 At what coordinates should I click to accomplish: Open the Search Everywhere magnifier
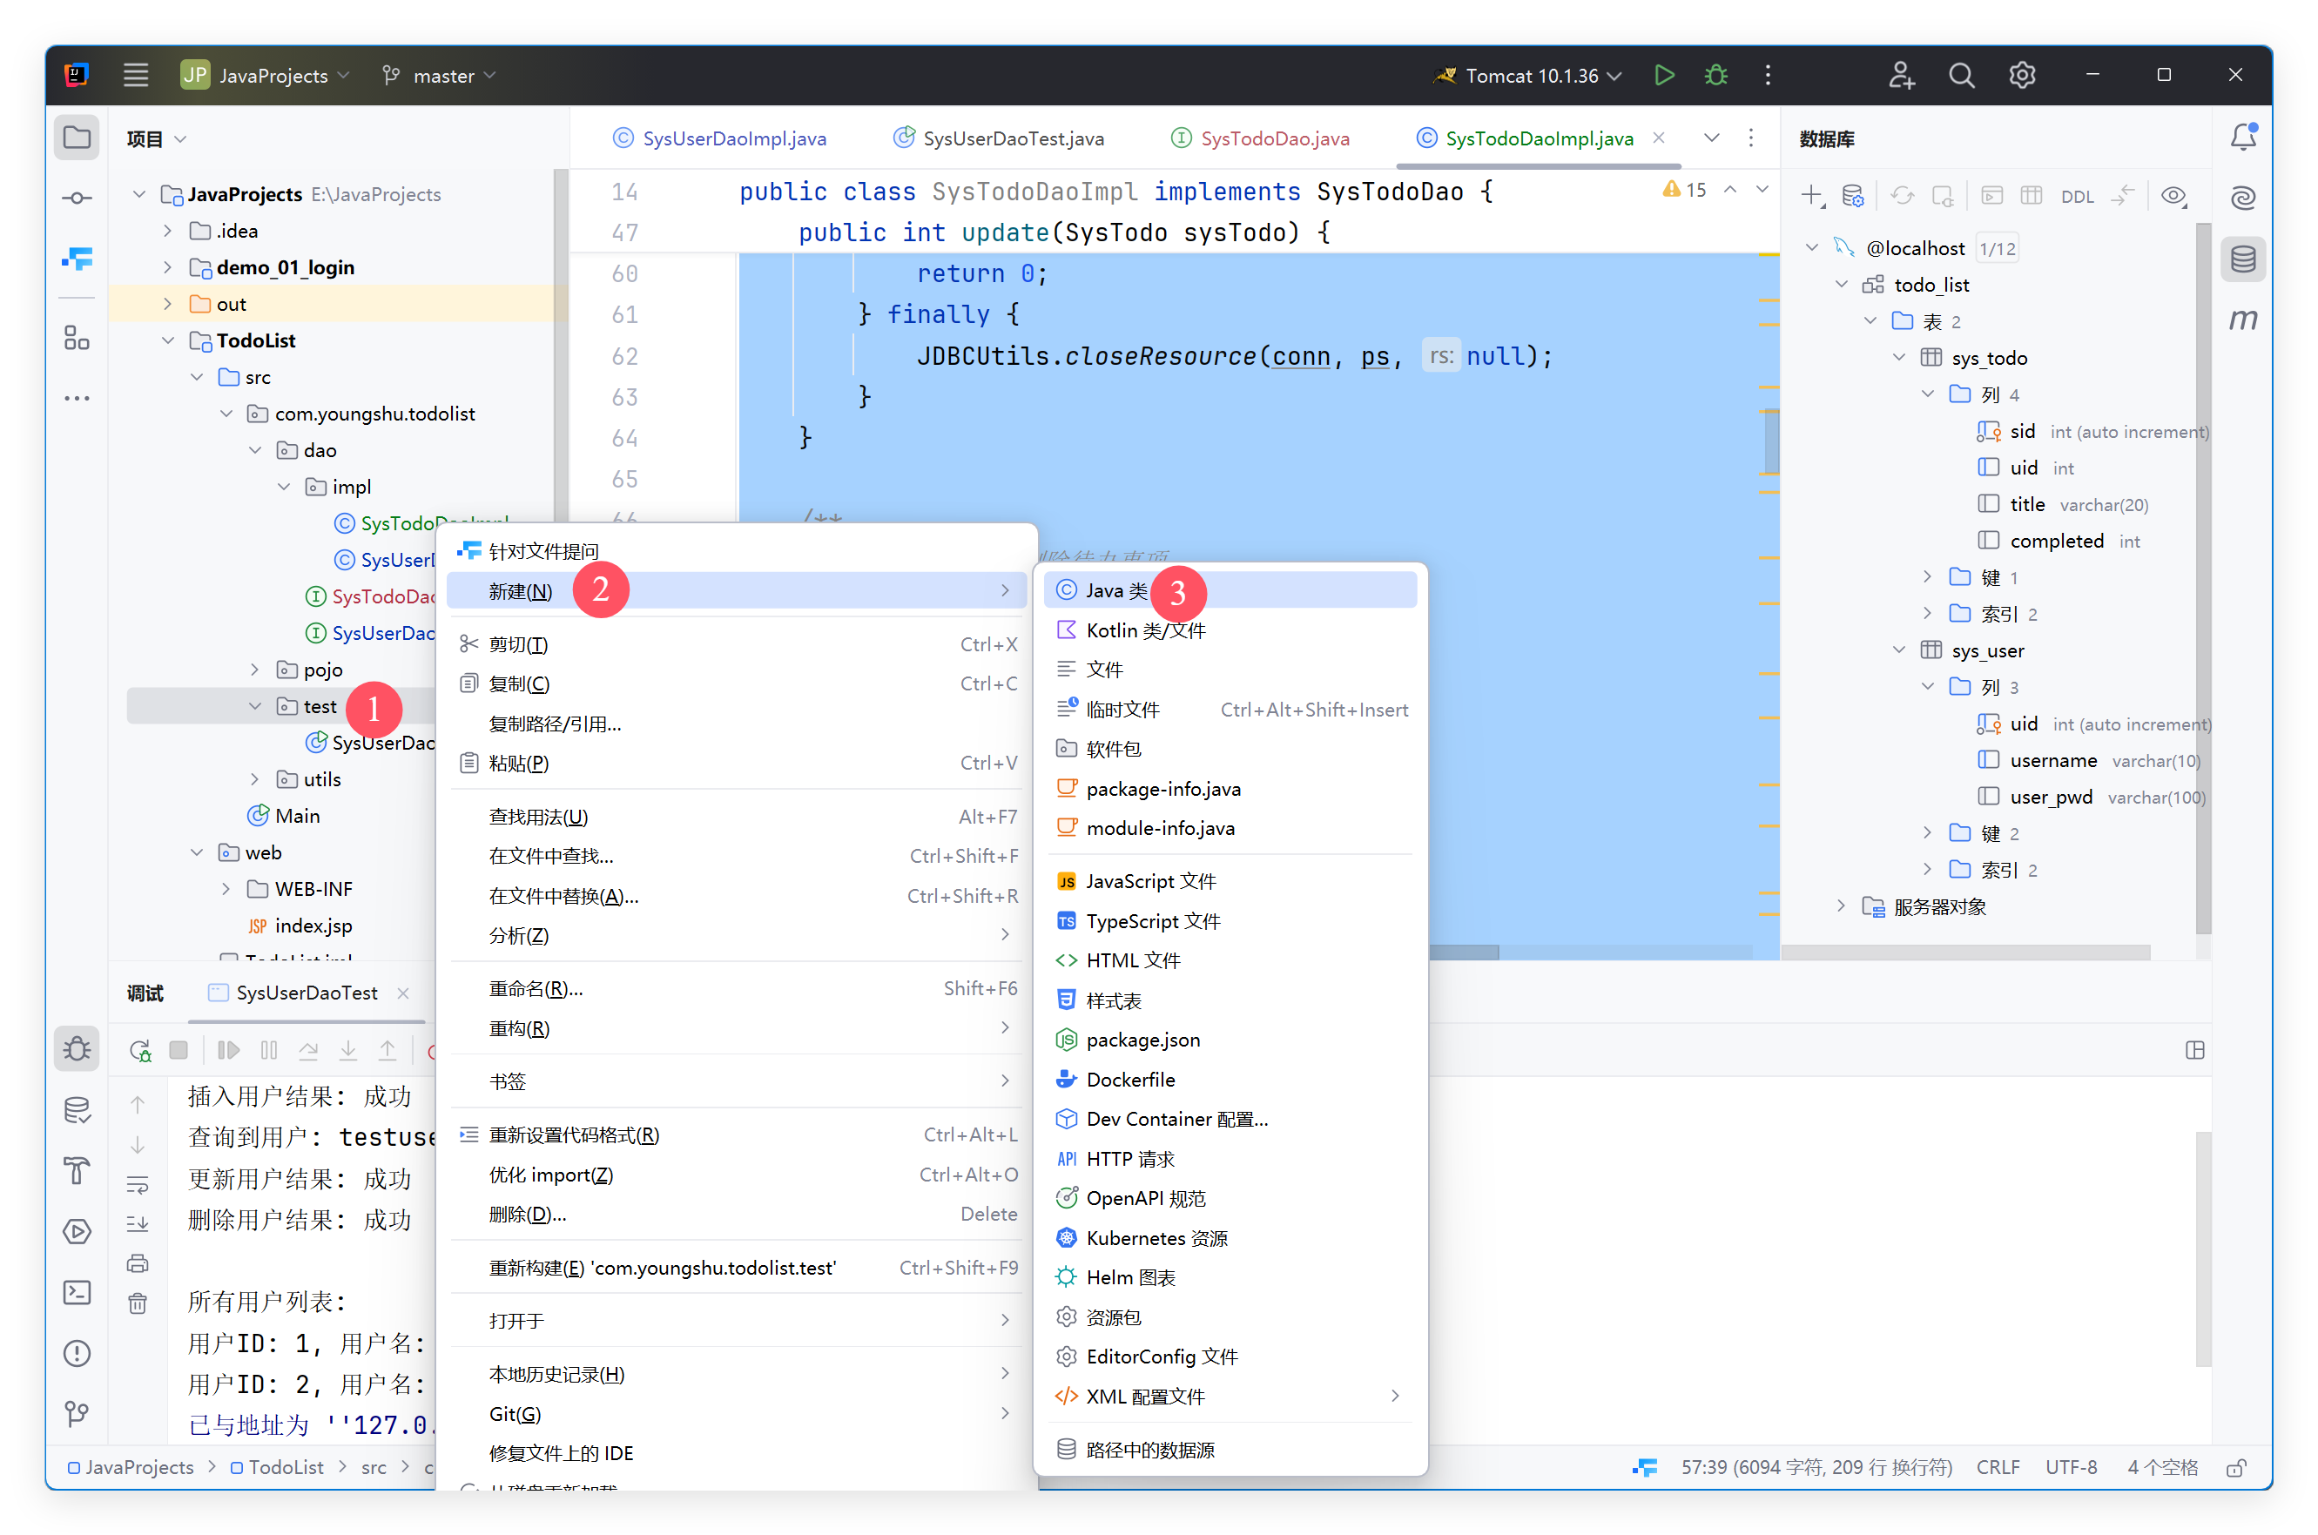tap(1961, 76)
